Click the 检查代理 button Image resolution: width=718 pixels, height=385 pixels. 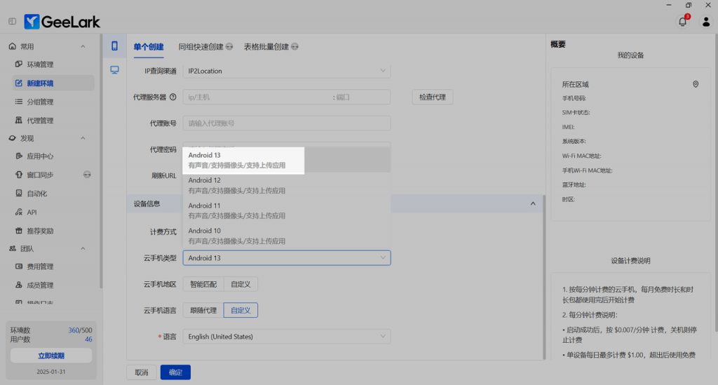[432, 97]
